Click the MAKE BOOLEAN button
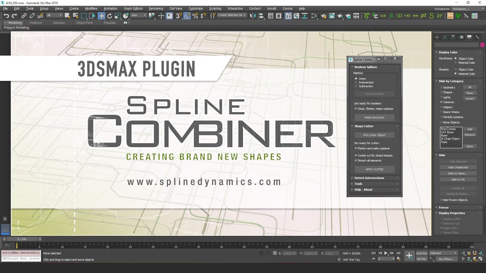Viewport: 486px width, 273px height. click(x=374, y=118)
